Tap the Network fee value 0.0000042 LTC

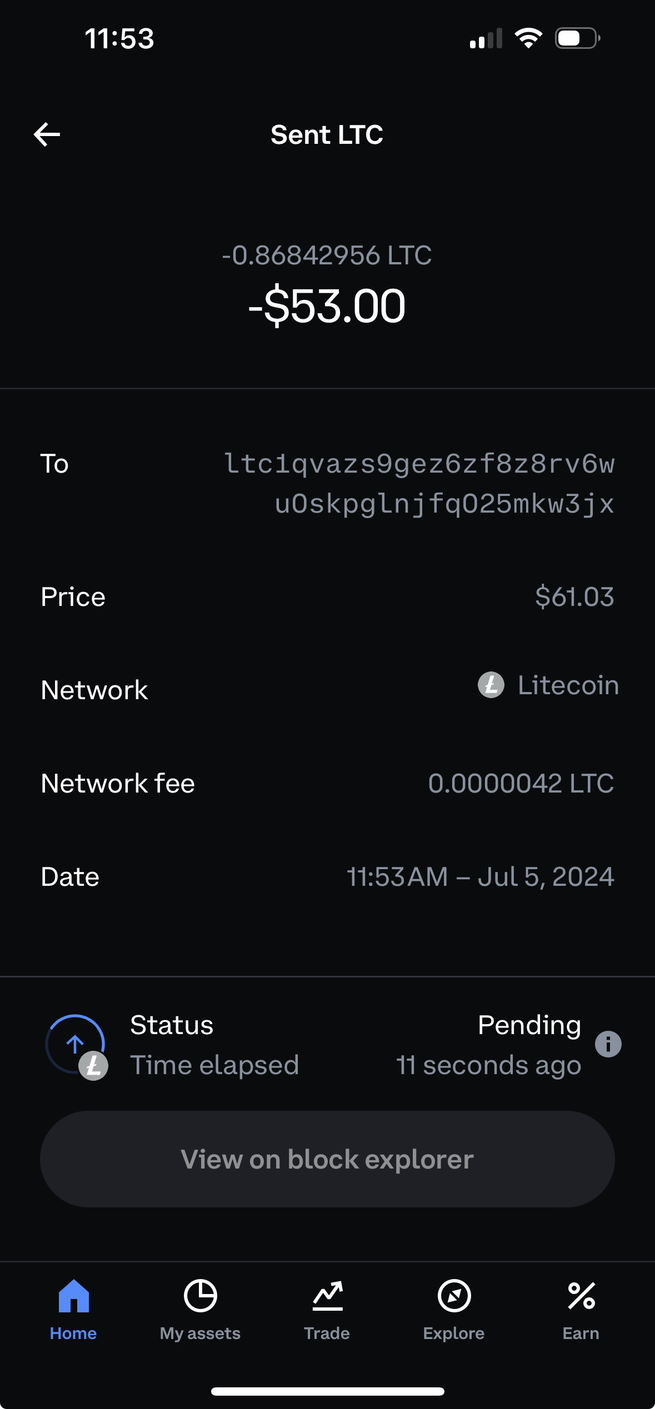[x=521, y=783]
